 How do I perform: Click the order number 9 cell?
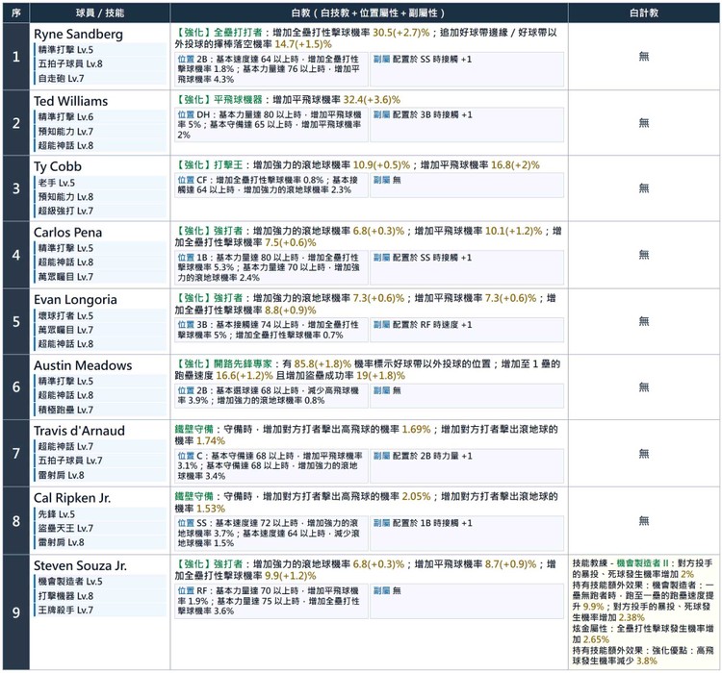16,612
